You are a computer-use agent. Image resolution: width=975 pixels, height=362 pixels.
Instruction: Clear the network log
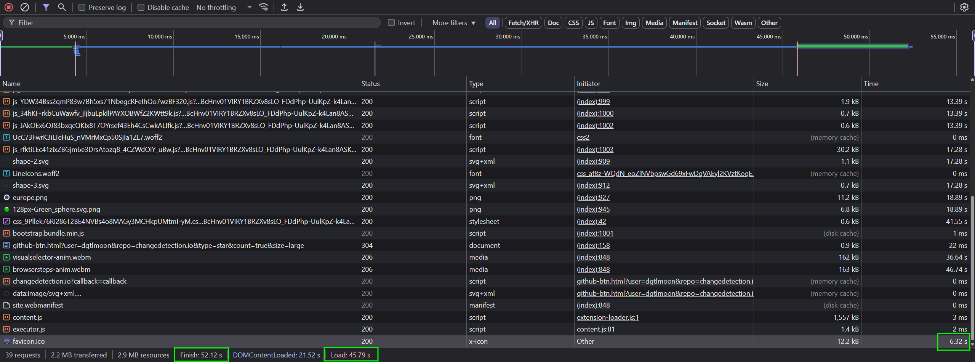(x=25, y=7)
